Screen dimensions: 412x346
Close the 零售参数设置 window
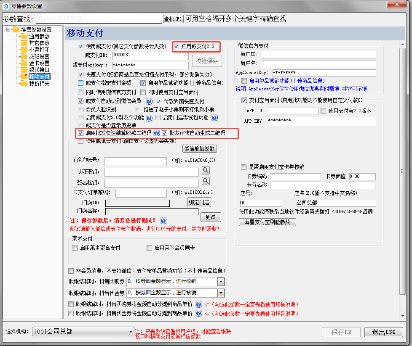397,4
